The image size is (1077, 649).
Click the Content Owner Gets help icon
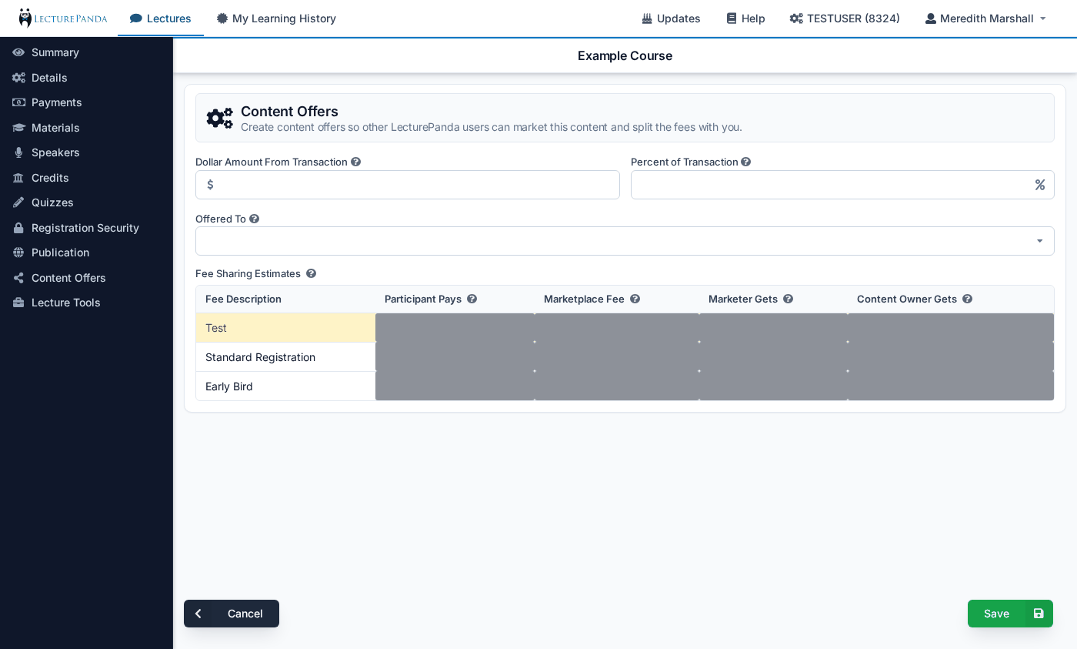point(967,299)
